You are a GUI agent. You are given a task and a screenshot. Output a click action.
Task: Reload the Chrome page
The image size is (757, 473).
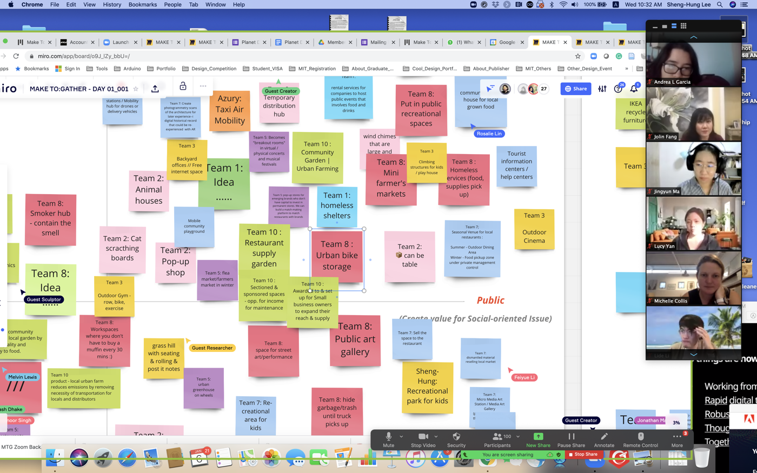point(16,56)
